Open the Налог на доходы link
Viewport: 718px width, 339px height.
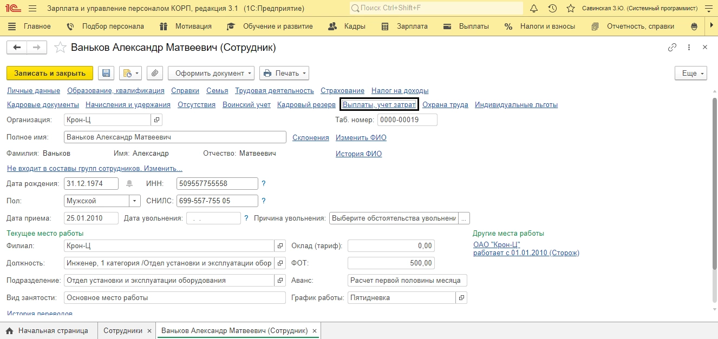400,90
